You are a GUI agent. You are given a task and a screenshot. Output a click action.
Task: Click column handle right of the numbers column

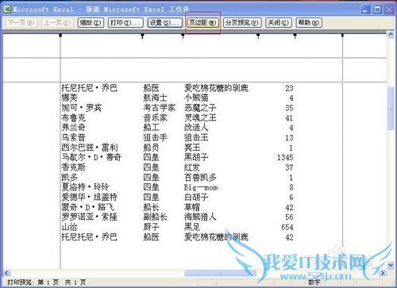click(295, 35)
